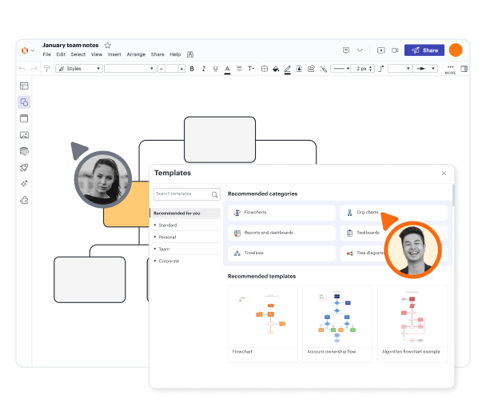The image size is (486, 407).
Task: Click the image import icon in sidebar
Action: click(x=24, y=134)
